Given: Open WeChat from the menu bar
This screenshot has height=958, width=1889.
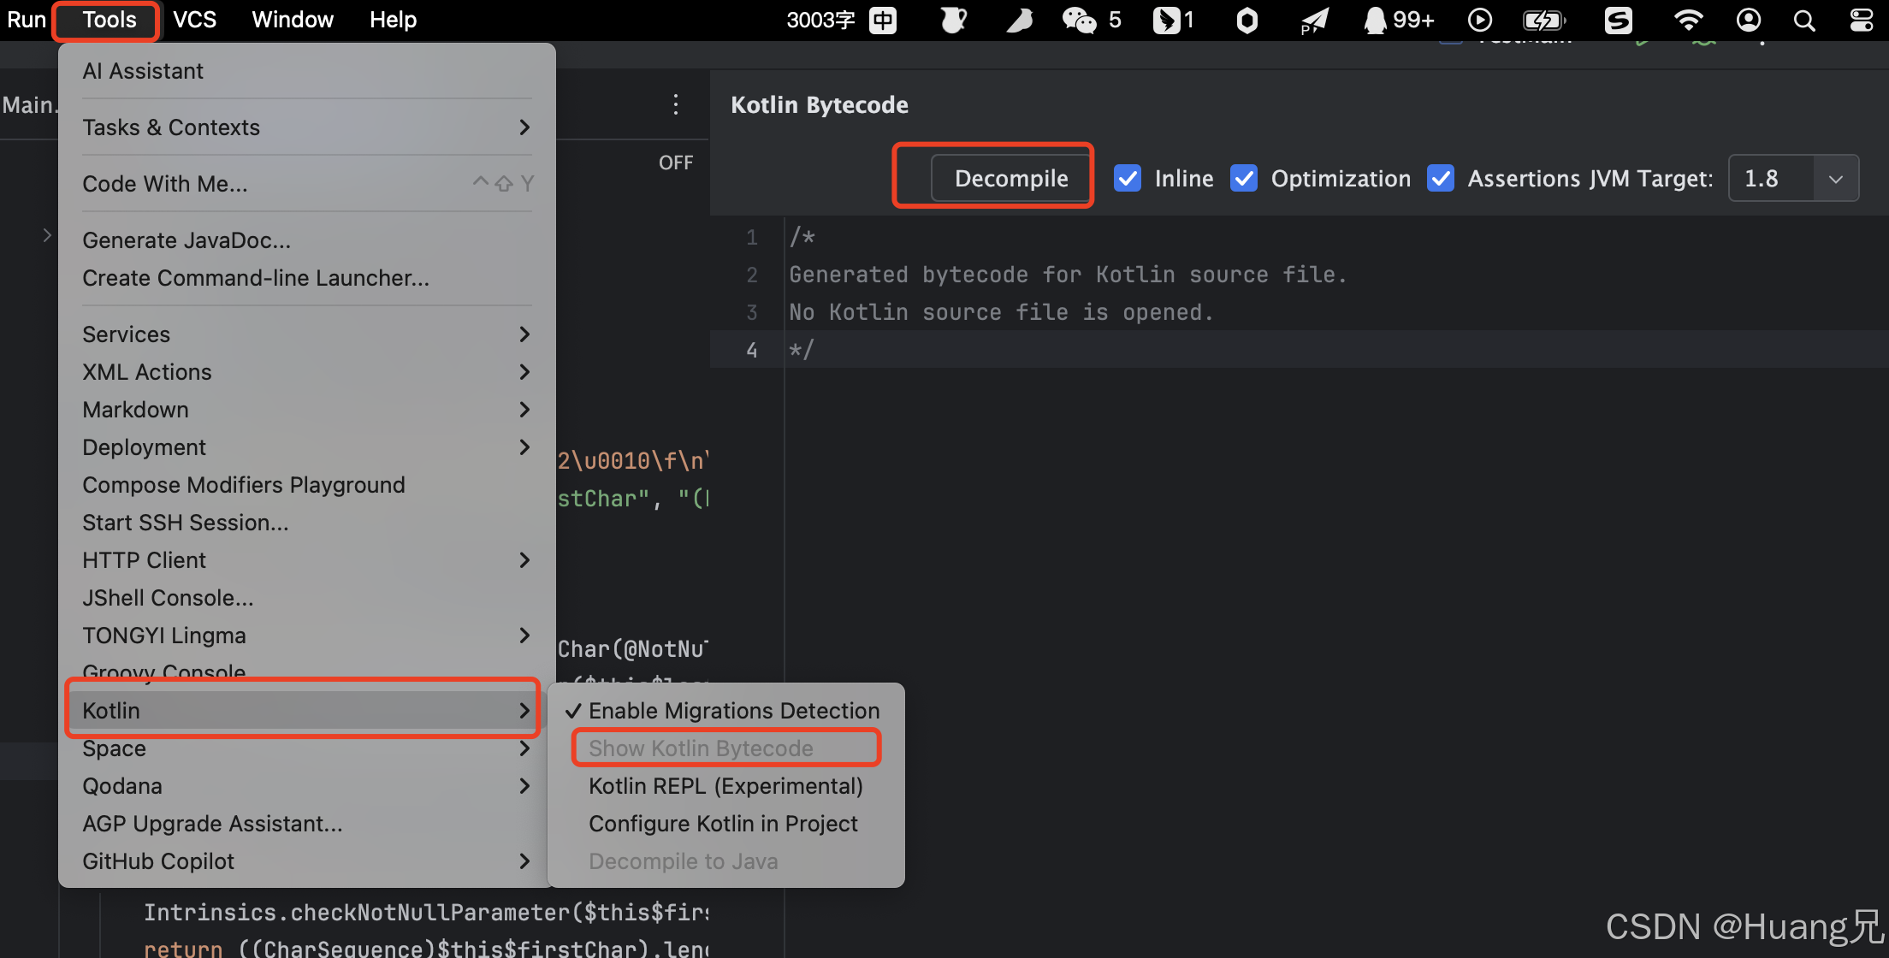Looking at the screenshot, I should 1078,19.
